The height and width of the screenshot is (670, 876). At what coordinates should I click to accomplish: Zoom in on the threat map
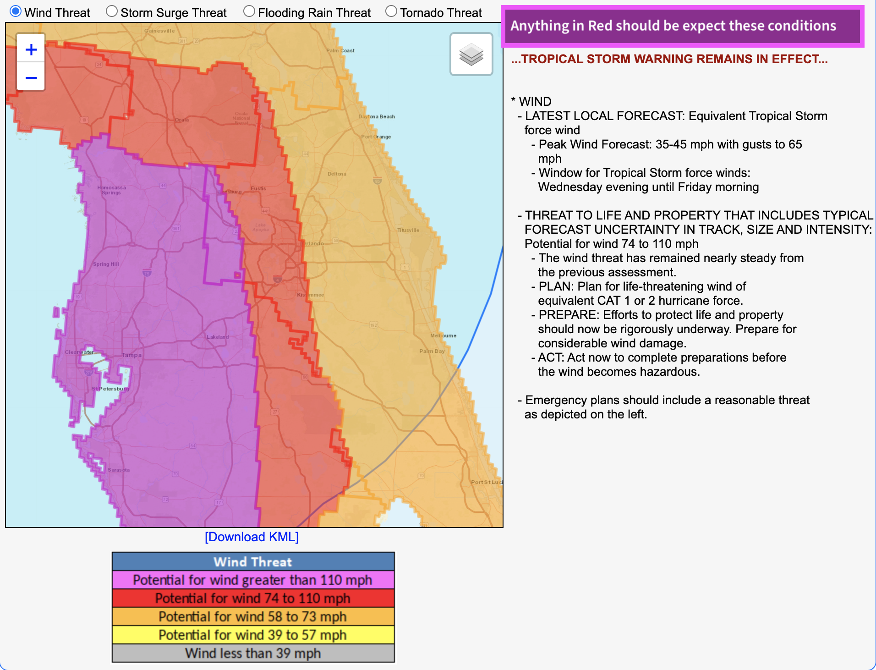click(31, 49)
